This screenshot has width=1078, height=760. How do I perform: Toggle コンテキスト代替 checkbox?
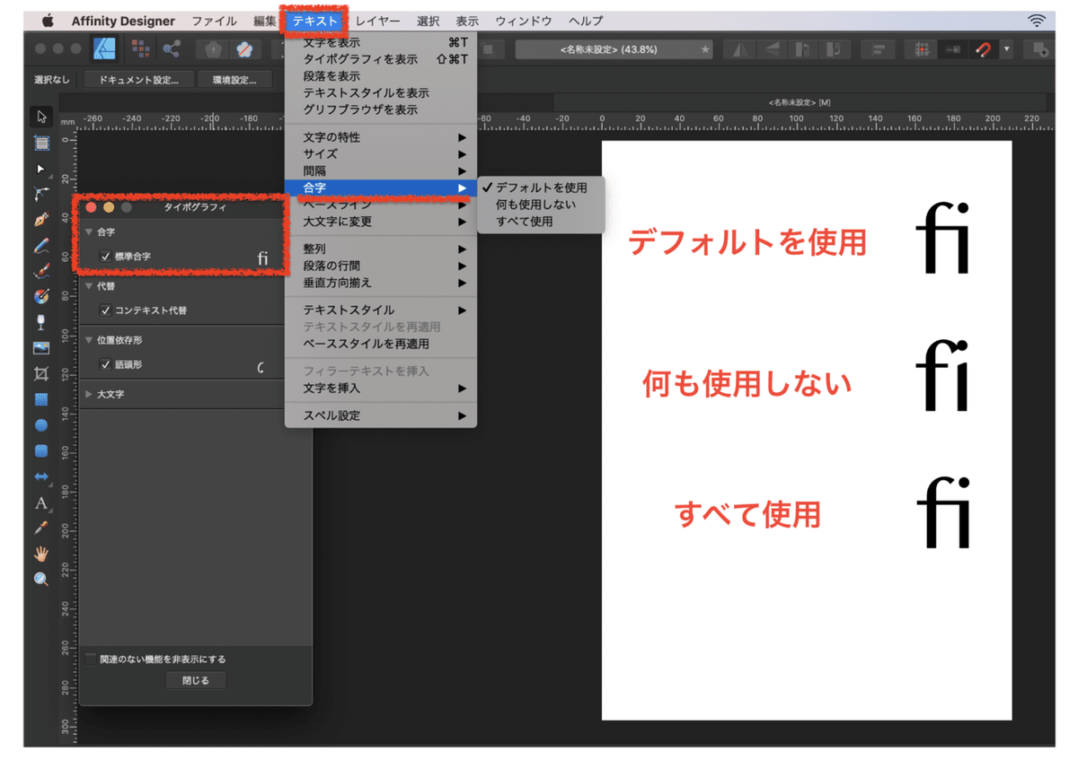coord(105,310)
